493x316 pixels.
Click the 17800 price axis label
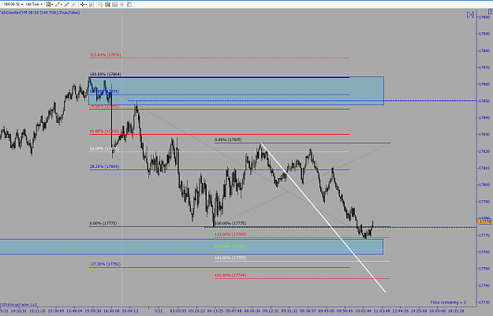pos(484,184)
